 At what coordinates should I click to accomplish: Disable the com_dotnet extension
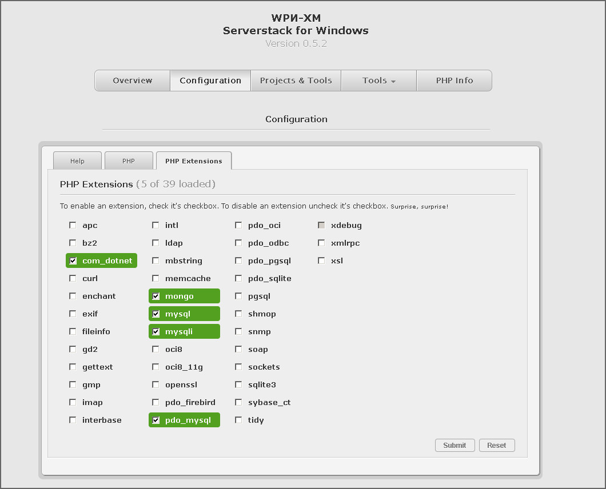point(73,260)
